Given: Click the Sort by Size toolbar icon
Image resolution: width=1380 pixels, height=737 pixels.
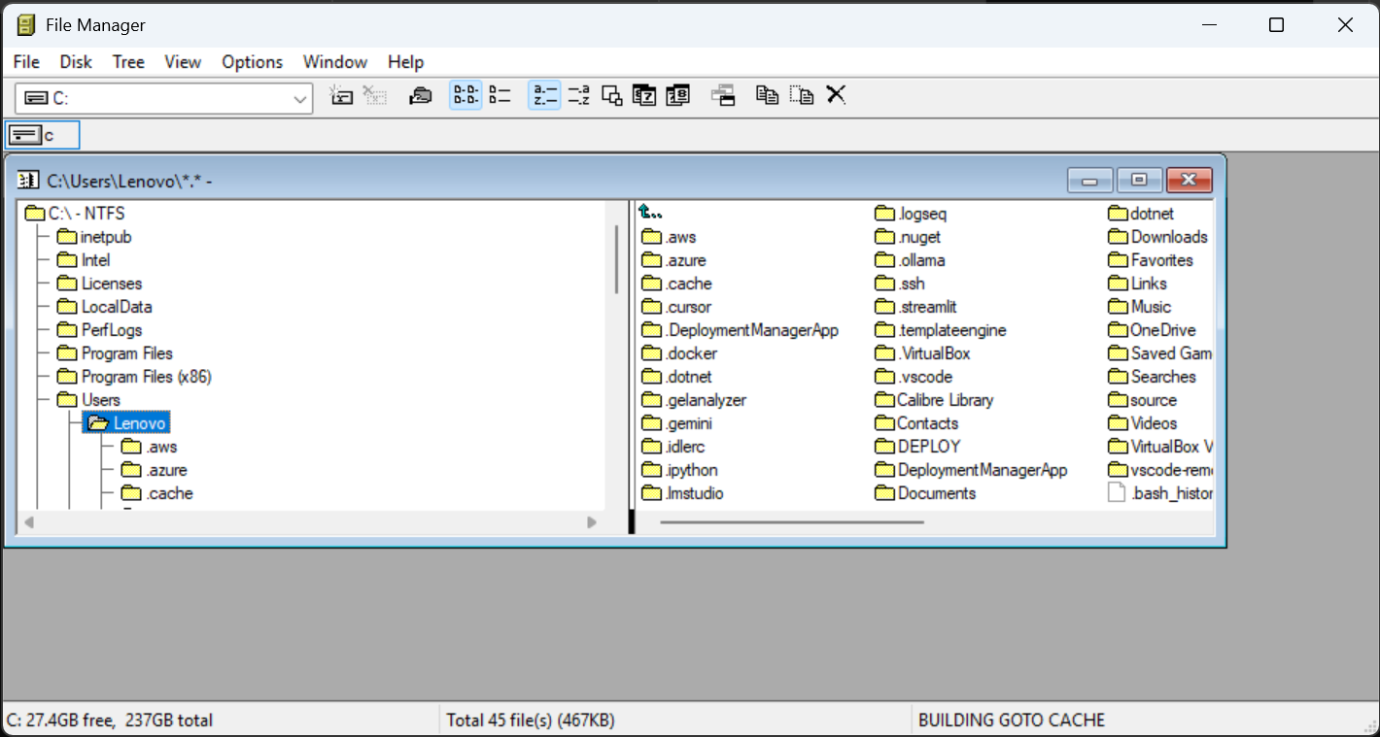Looking at the screenshot, I should (x=644, y=94).
